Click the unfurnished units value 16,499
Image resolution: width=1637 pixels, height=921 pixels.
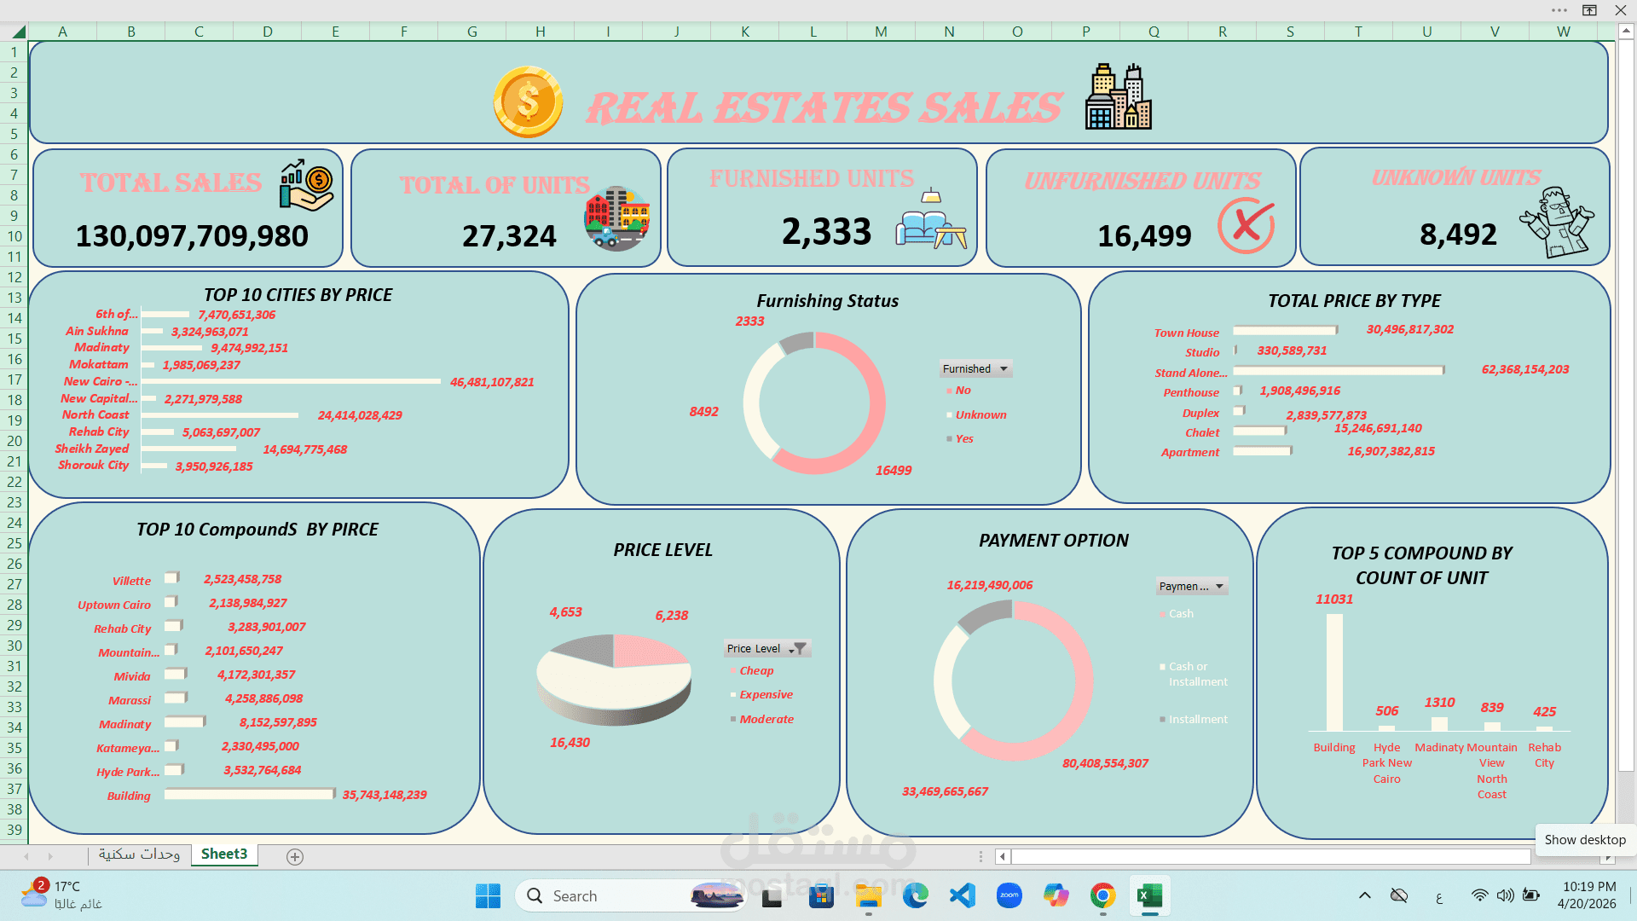[x=1144, y=236]
